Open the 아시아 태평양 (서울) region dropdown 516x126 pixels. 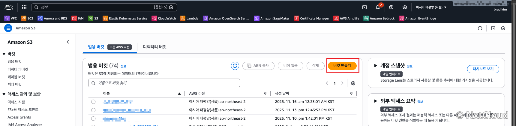point(431,7)
